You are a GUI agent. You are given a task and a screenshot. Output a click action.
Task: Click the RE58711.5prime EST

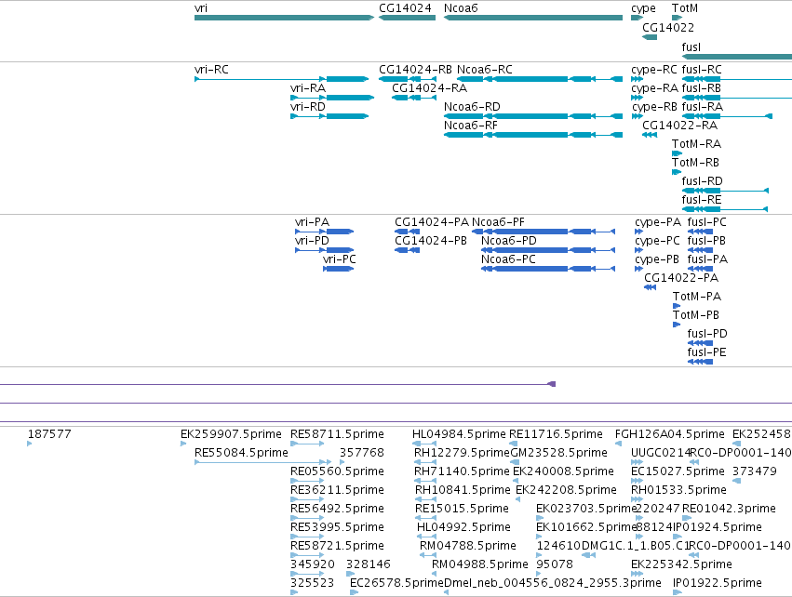(307, 444)
